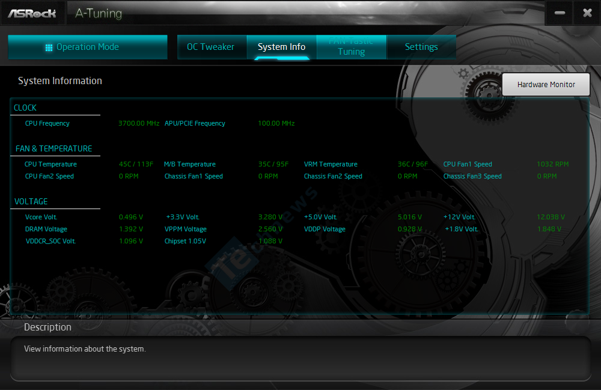Screen dimensions: 601x390
Task: Select the 36C / 96F reading
Action: (x=413, y=164)
